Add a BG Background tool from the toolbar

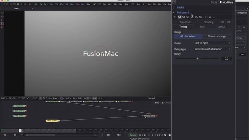point(36,4)
